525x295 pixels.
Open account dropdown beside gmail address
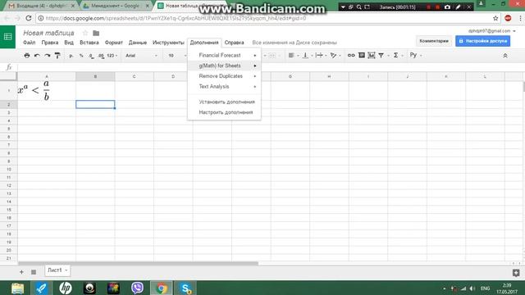click(x=514, y=31)
